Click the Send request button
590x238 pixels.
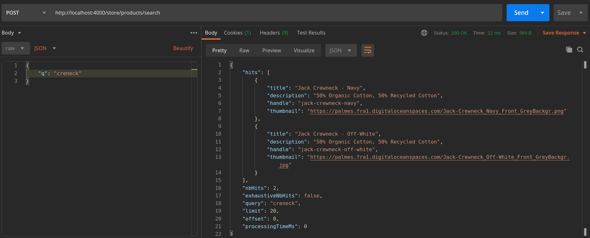click(521, 13)
